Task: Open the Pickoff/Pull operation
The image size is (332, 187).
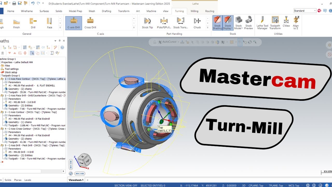Action: click(164, 23)
